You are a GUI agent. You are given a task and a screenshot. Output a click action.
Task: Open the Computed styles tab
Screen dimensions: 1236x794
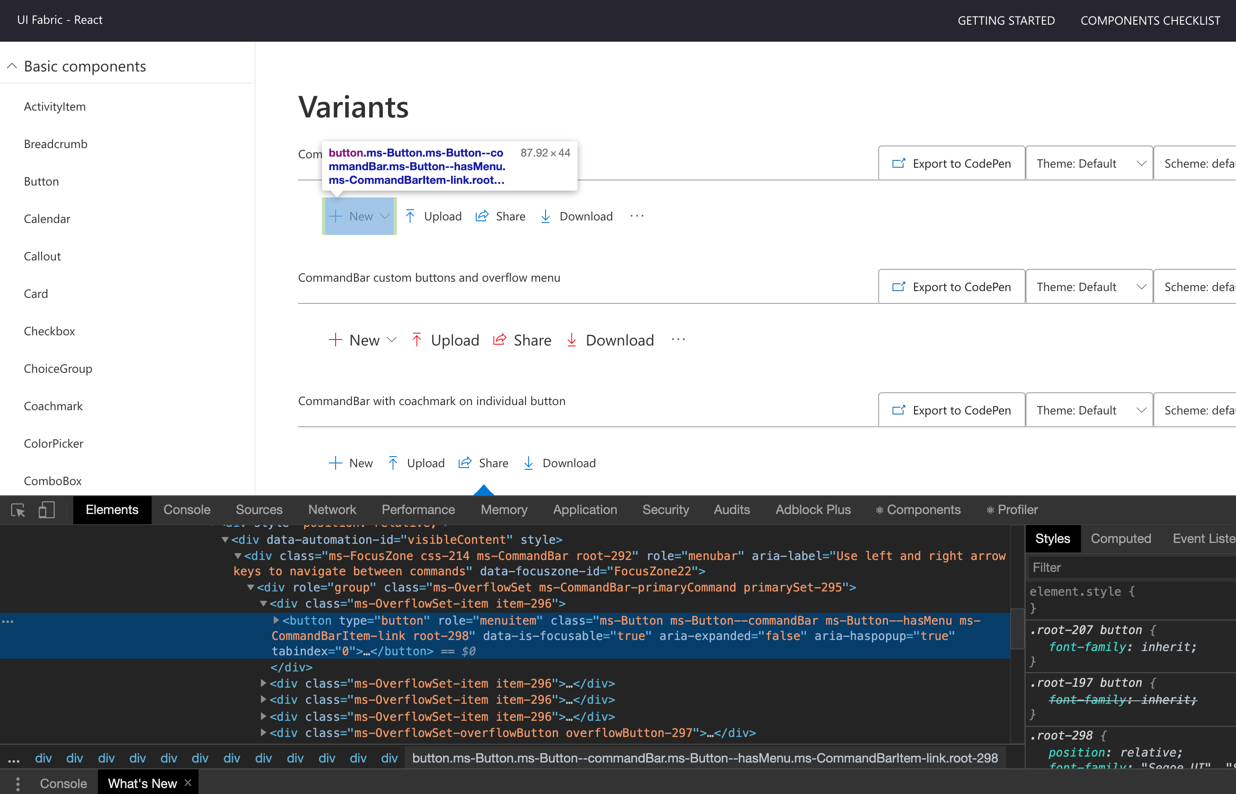tap(1121, 539)
